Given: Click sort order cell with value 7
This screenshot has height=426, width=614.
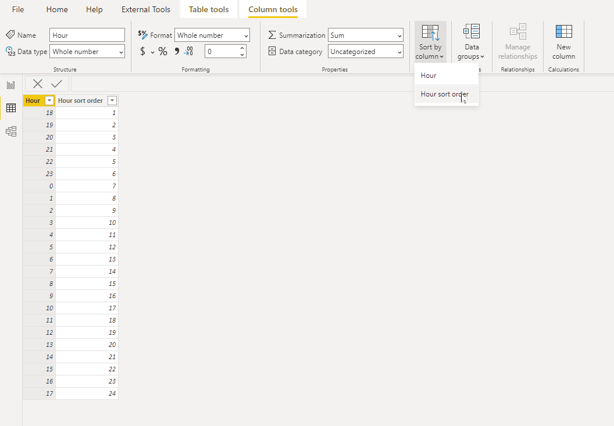Looking at the screenshot, I should pyautogui.click(x=87, y=186).
